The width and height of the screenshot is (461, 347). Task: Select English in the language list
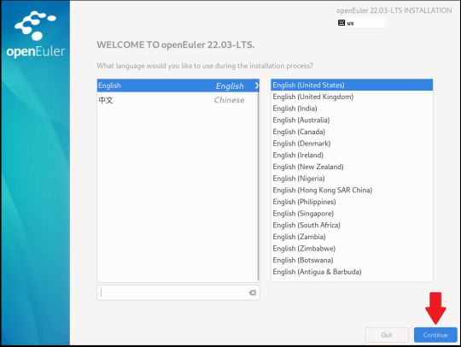pos(178,85)
